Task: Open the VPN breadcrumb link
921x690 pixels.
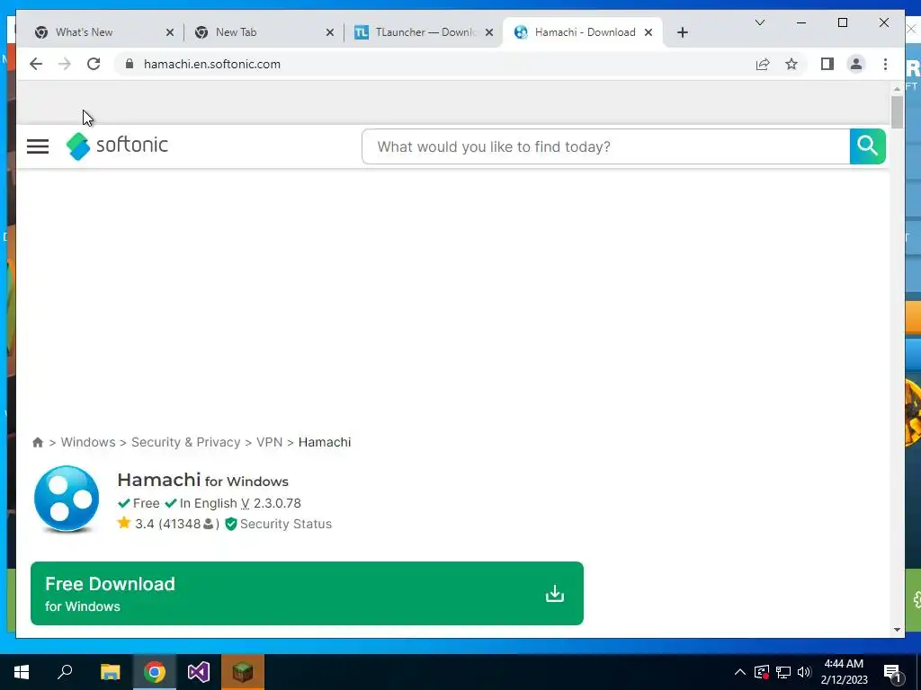Action: click(x=269, y=442)
